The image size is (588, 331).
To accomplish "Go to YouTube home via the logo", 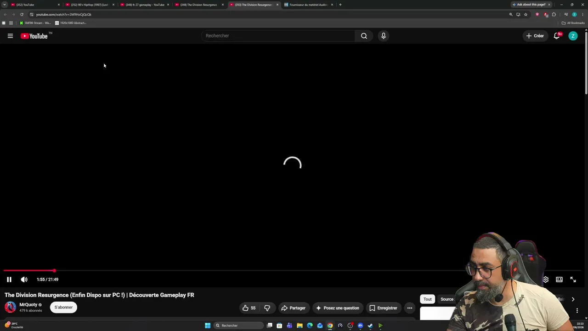I will (34, 36).
